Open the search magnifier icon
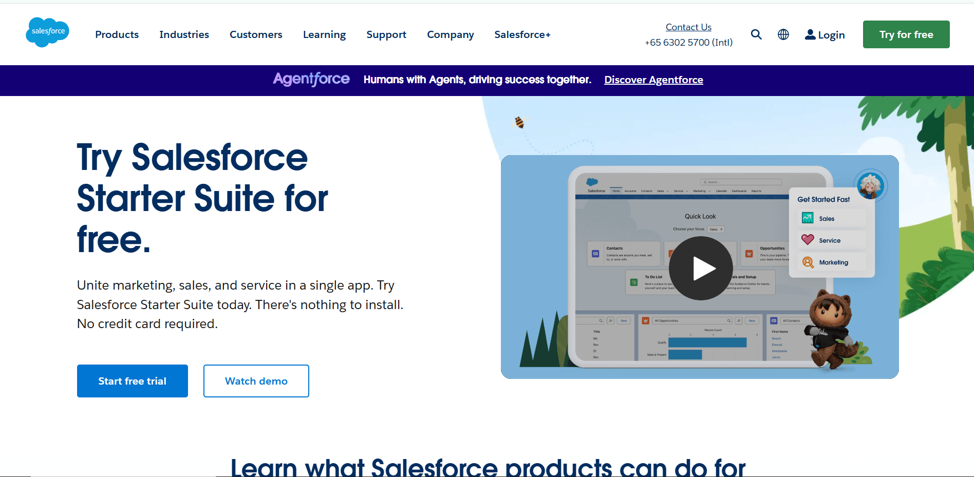 [x=756, y=34]
